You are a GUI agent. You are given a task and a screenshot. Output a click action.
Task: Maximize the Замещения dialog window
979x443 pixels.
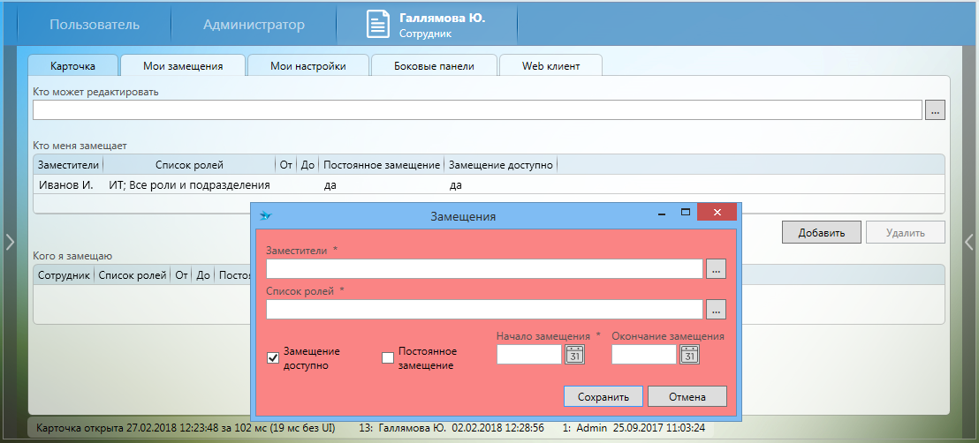[685, 213]
